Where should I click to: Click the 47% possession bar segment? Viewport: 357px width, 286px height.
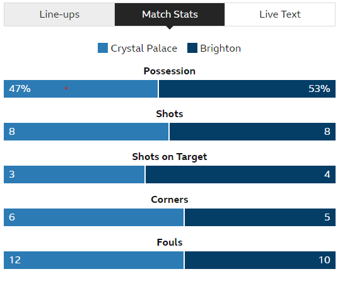[81, 89]
